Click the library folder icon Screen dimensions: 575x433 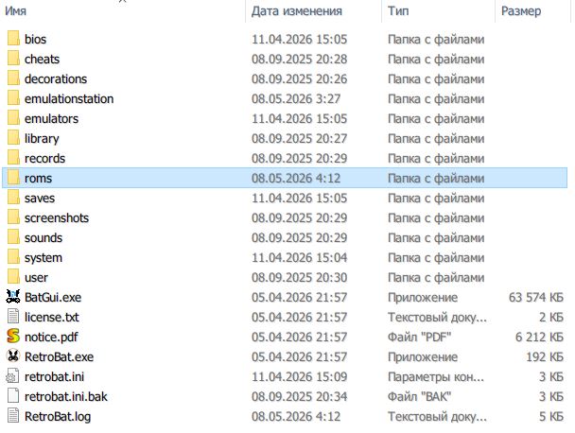[x=13, y=137]
